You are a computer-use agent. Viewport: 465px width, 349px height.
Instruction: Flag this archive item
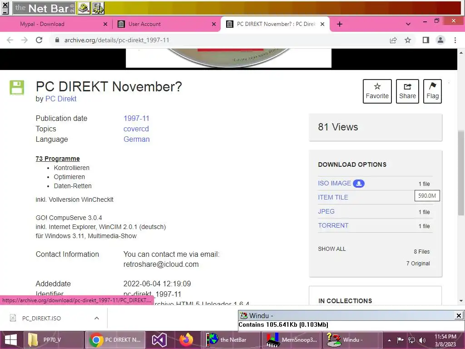point(432,91)
